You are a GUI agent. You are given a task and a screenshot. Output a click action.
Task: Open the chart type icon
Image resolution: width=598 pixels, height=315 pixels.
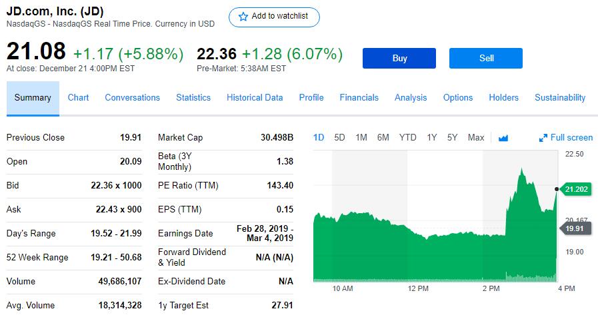[503, 138]
